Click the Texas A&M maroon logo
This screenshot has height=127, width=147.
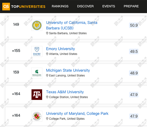pos(37,95)
